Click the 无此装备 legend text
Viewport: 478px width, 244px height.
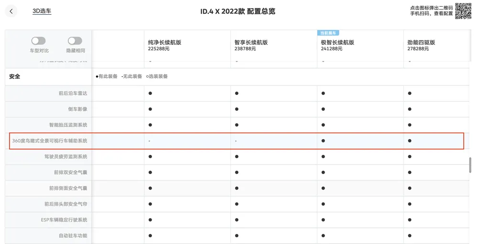132,76
